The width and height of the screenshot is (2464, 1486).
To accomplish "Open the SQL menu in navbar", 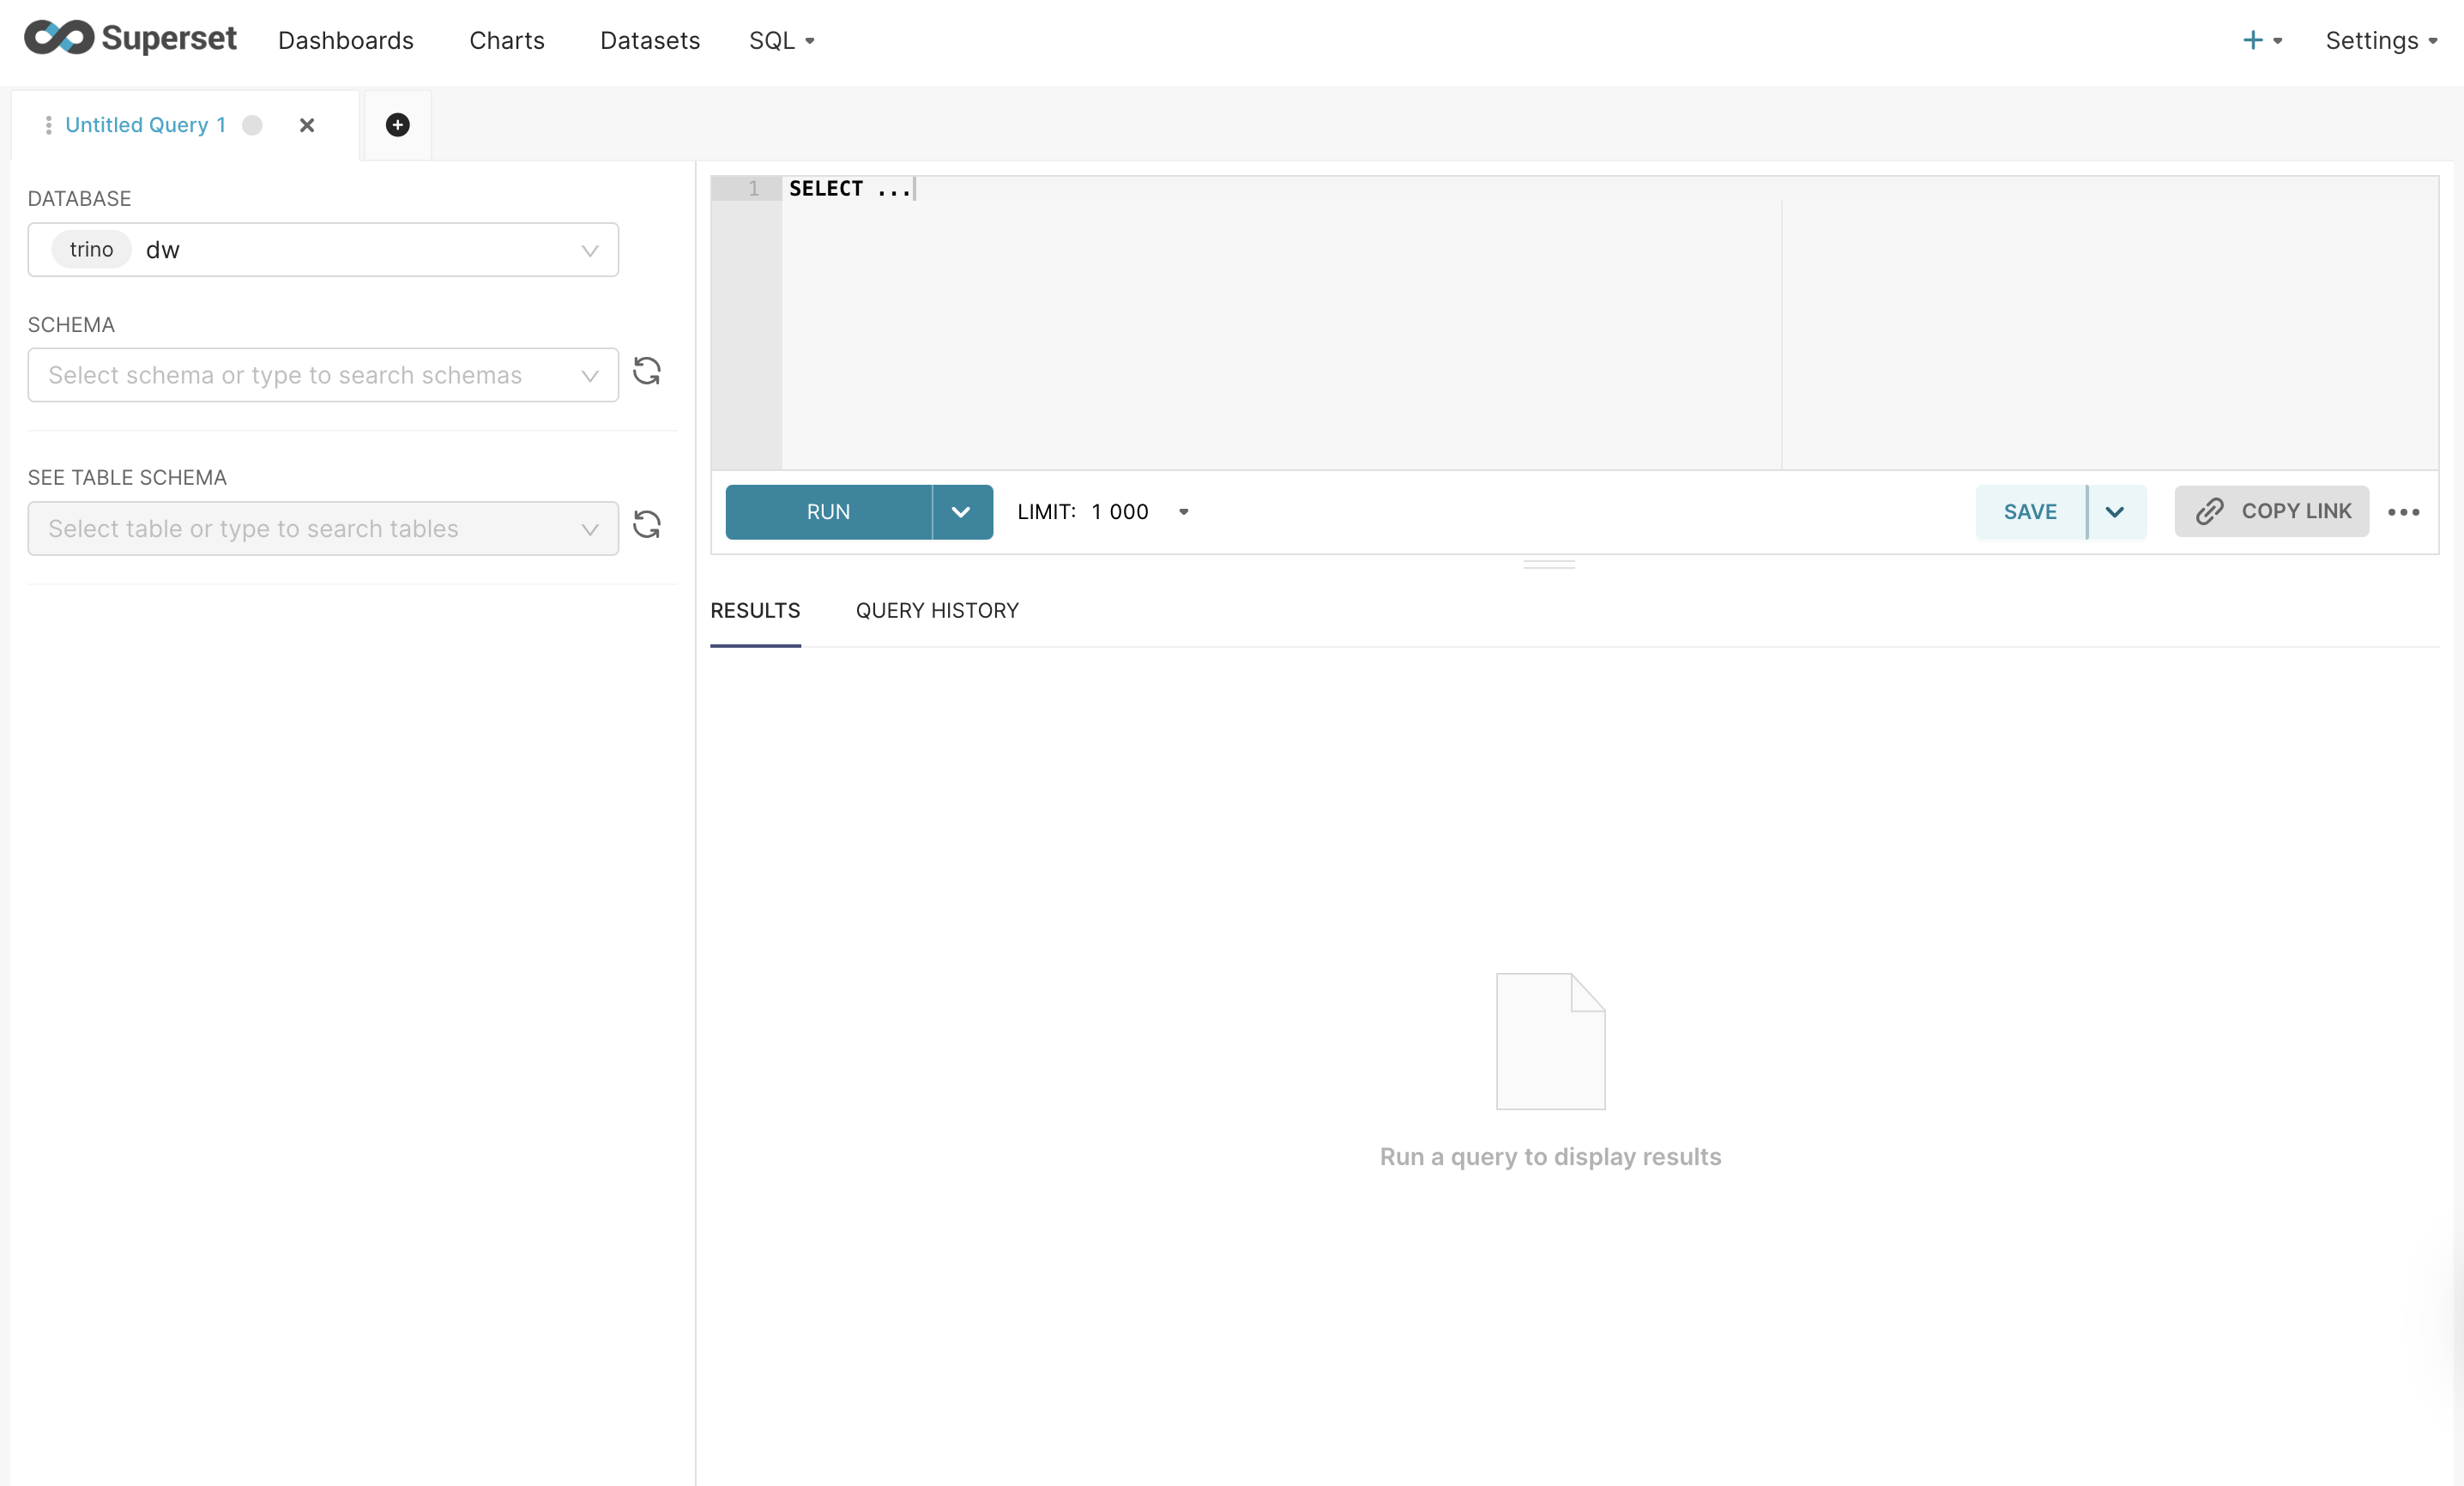I will click(781, 40).
